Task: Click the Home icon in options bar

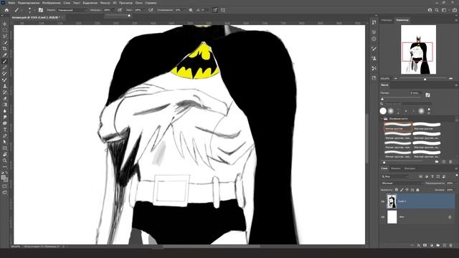Action: 6,10
